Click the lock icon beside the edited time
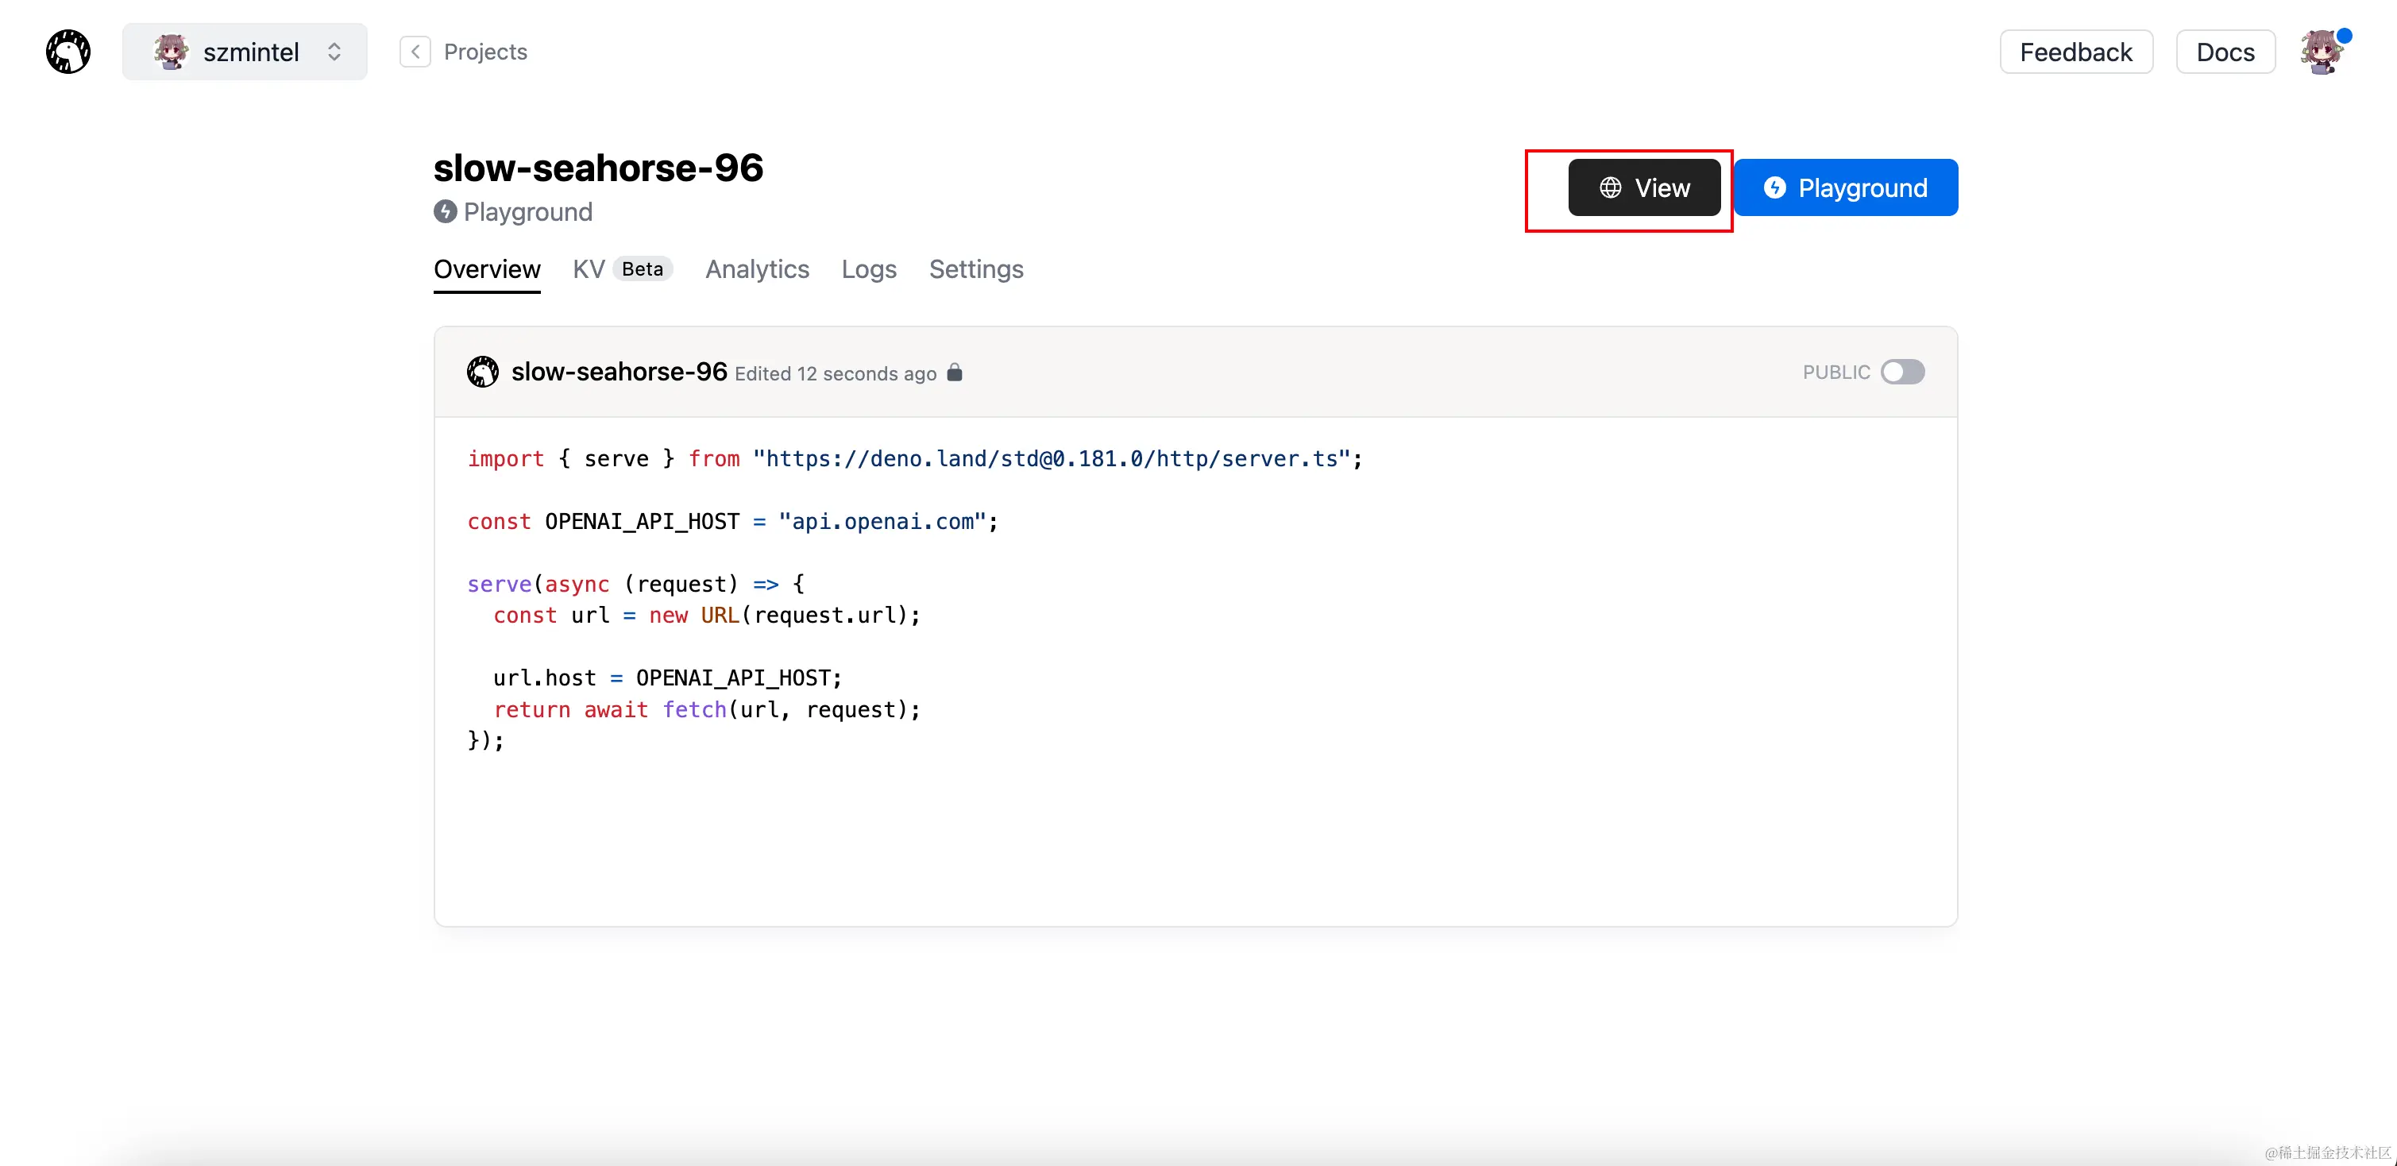2397x1166 pixels. [x=954, y=373]
